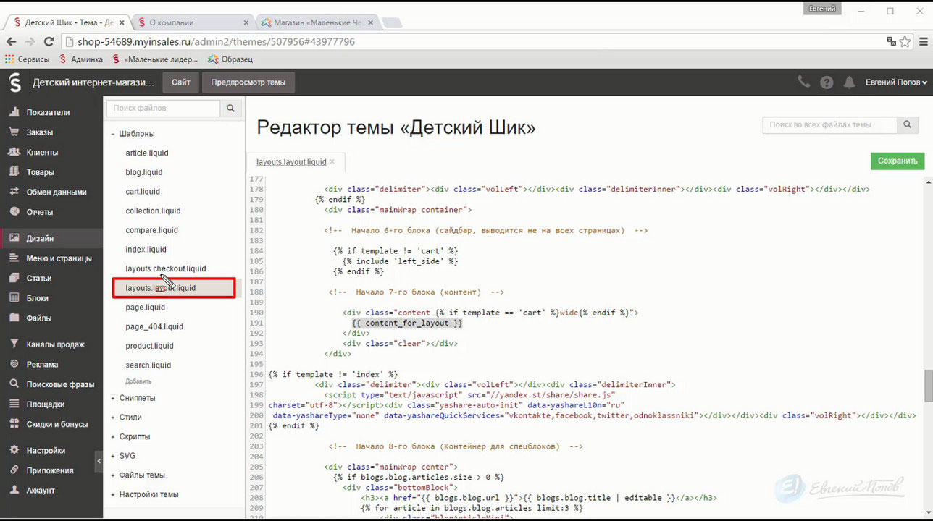
Task: Open the help question mark icon
Action: (827, 82)
